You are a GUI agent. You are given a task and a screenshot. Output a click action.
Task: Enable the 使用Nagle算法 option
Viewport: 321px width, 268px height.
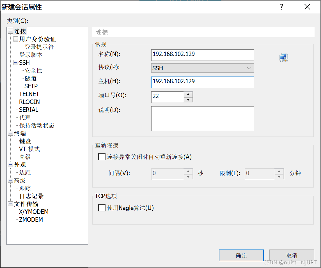[x=102, y=208]
